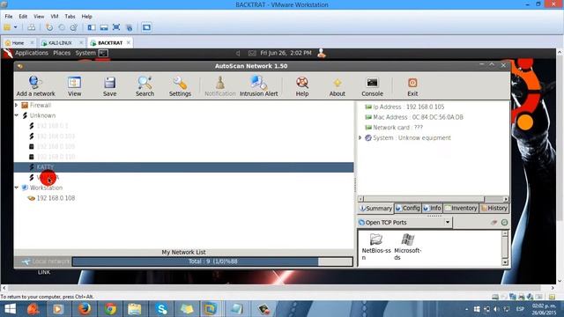
Task: Select the NetBios-ssn port icon
Action: (376, 247)
